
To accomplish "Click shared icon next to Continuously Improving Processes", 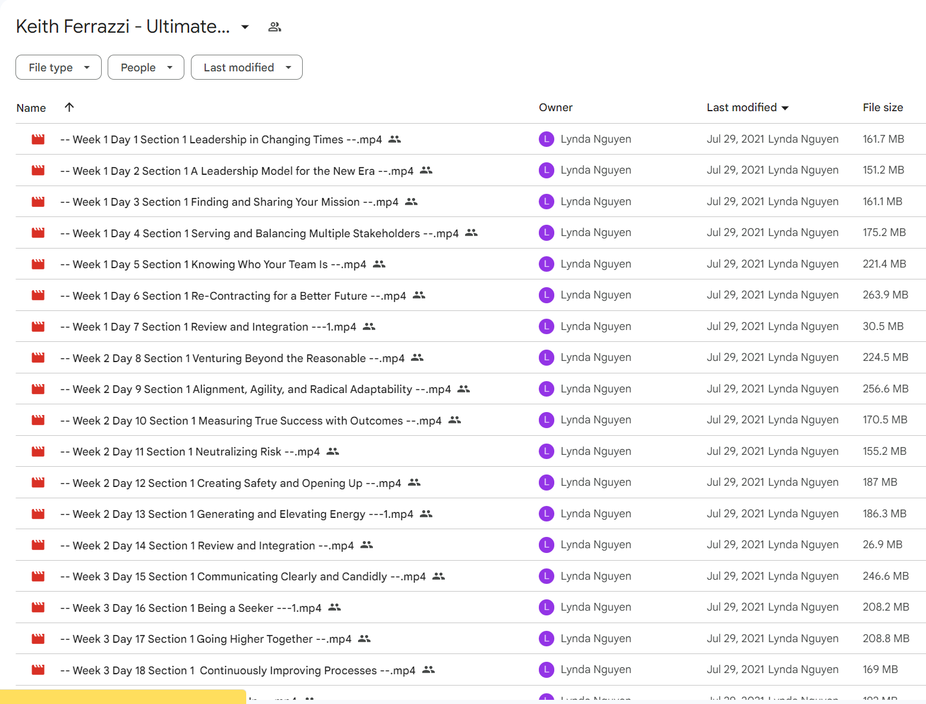I will tap(429, 670).
